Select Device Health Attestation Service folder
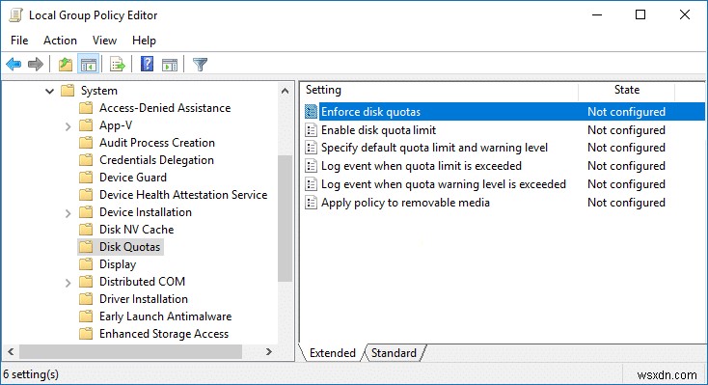The width and height of the screenshot is (708, 385). (183, 195)
